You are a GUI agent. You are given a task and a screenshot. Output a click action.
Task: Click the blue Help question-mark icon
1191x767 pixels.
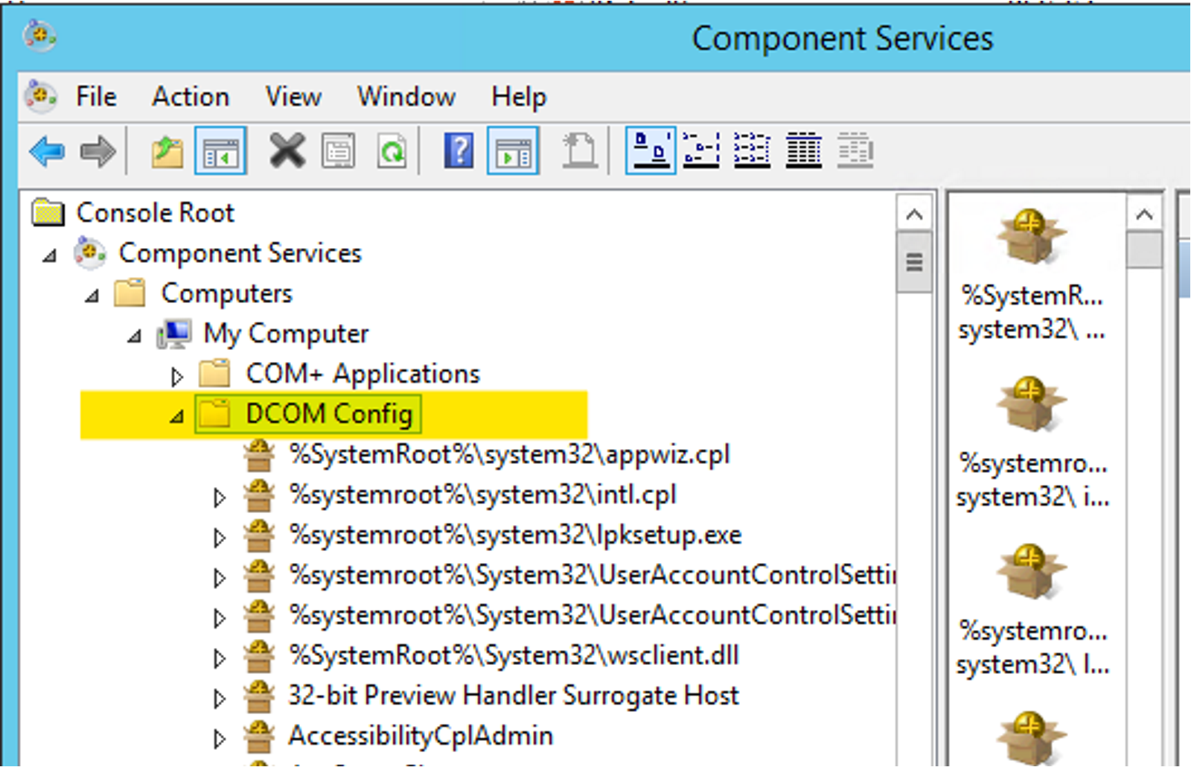(x=459, y=152)
